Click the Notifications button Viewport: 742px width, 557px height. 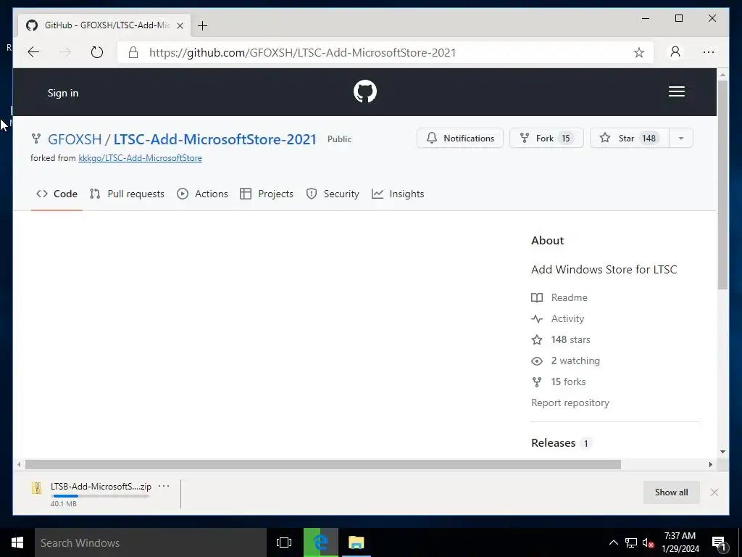click(x=460, y=138)
